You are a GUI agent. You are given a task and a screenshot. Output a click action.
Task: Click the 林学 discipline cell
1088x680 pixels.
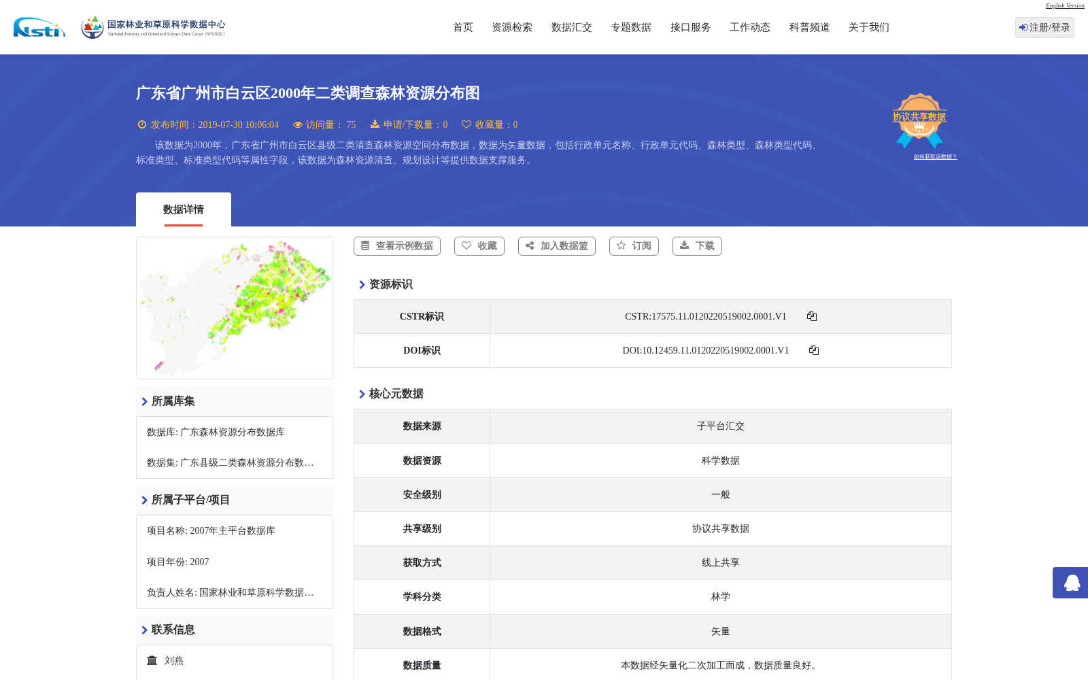721,597
